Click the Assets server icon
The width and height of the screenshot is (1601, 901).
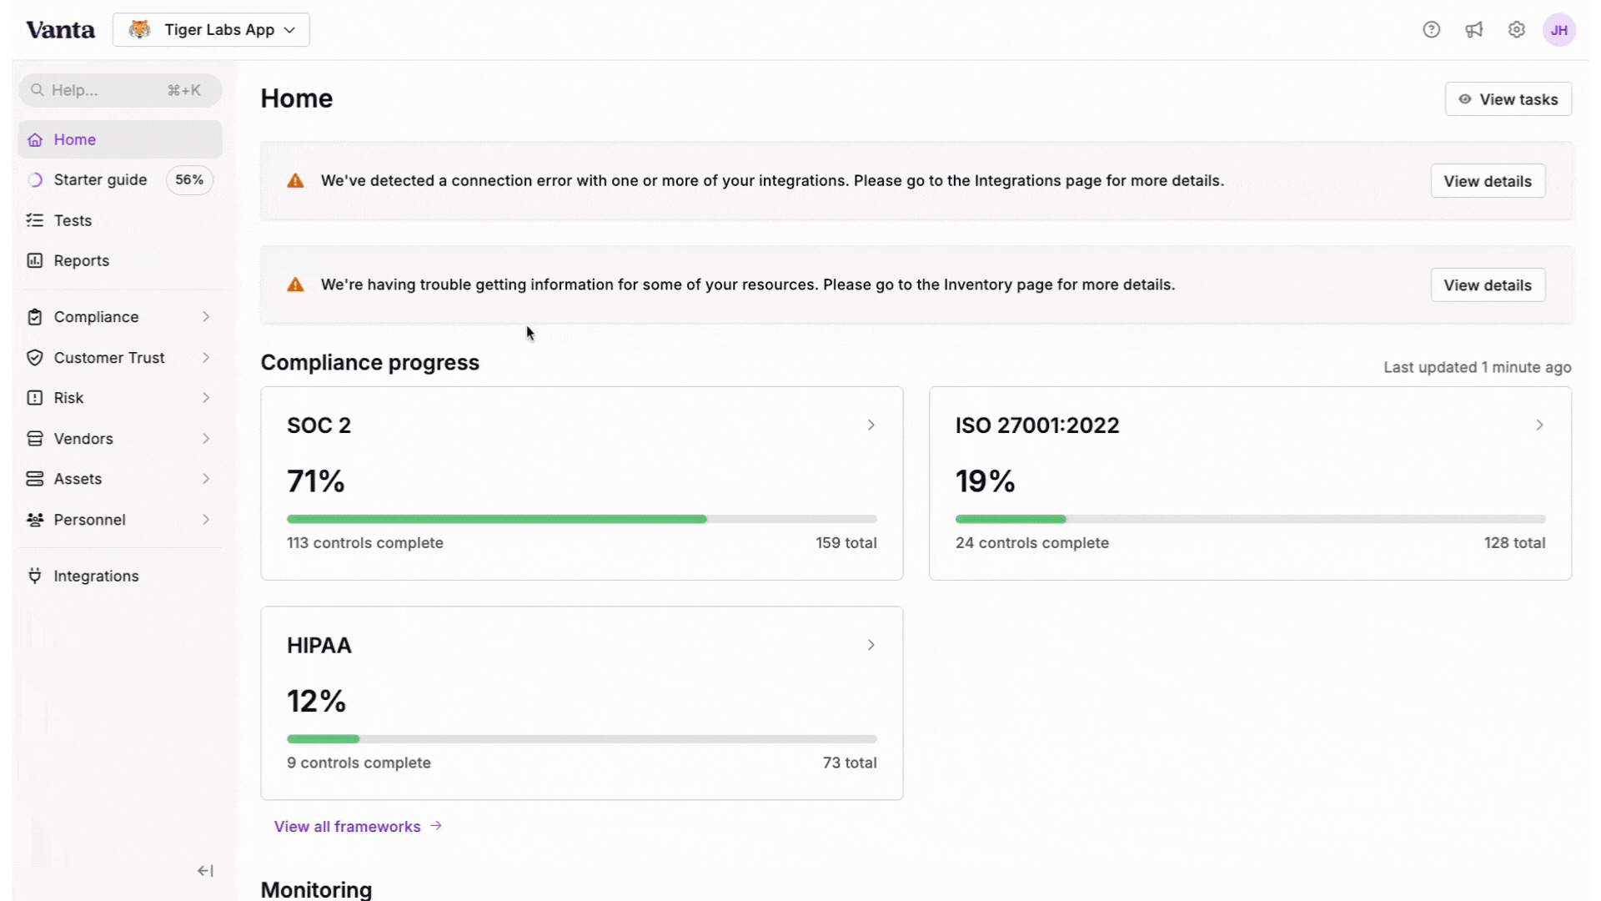pos(35,479)
